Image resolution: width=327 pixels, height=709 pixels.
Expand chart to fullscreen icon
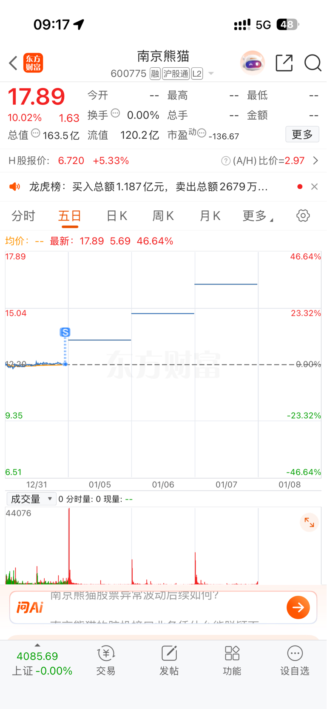(309, 522)
